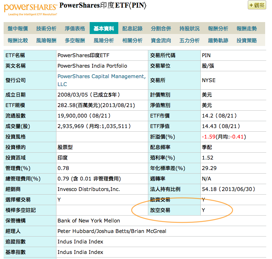The image size is (272, 259).
Task: Select the inception date 2008/03/05
Action: coord(73,95)
